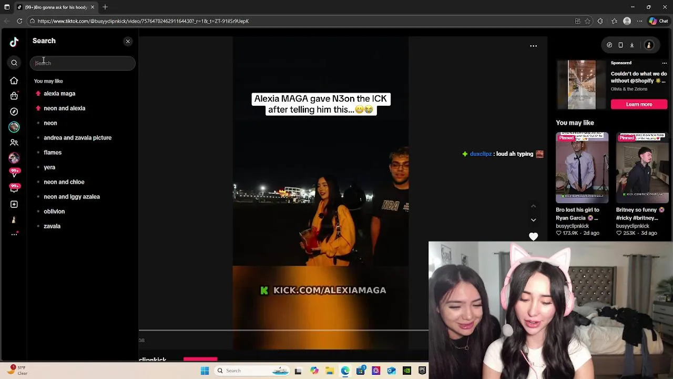The width and height of the screenshot is (673, 379).
Task: Go to Home (For You) feed icon
Action: pyautogui.click(x=14, y=81)
